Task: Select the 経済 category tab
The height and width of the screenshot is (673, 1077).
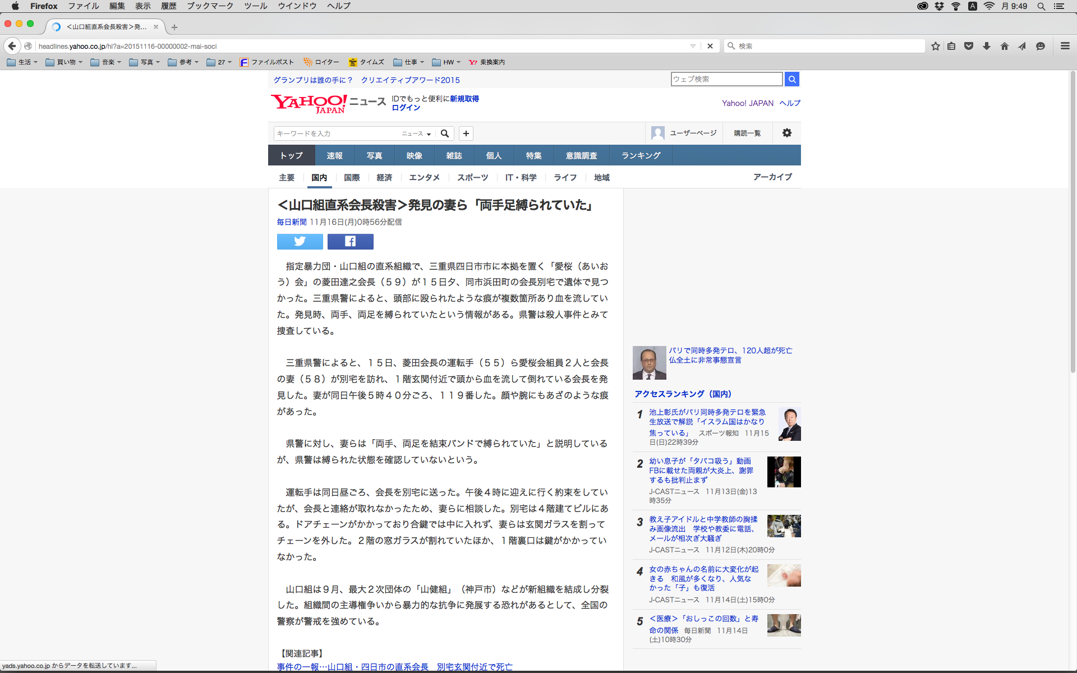Action: pyautogui.click(x=384, y=177)
